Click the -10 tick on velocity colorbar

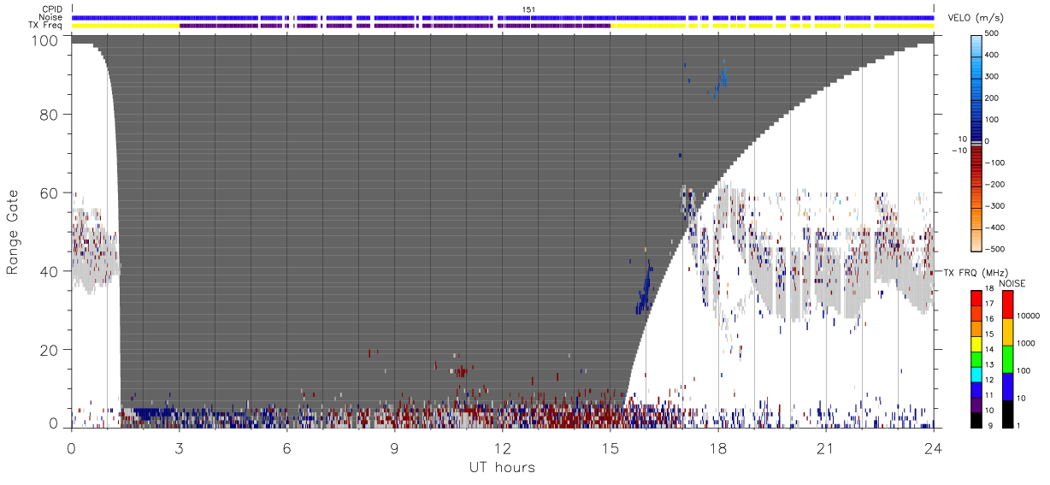958,151
